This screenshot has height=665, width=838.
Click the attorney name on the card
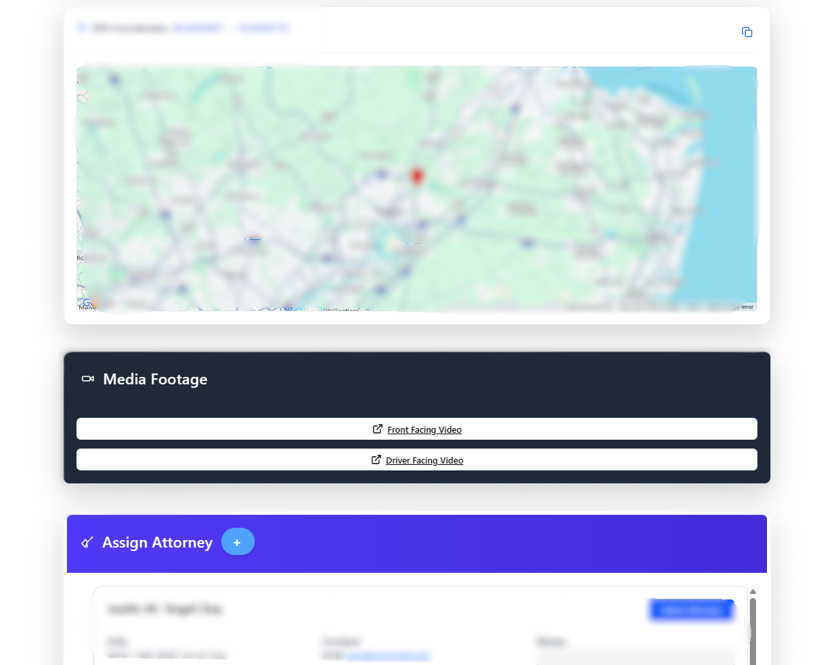click(165, 609)
